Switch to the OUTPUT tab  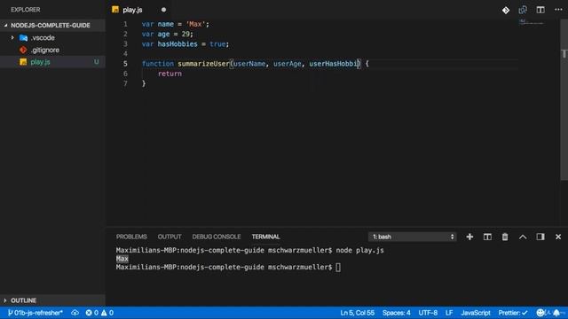[x=170, y=237]
